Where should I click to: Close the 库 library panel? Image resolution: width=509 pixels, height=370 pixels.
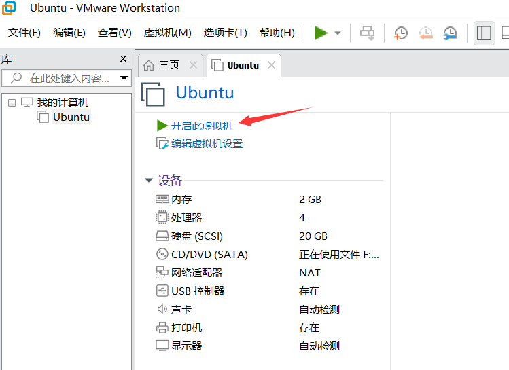tap(123, 58)
